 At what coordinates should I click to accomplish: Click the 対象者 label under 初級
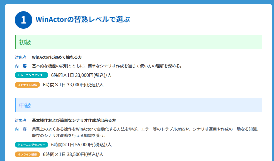(21, 57)
